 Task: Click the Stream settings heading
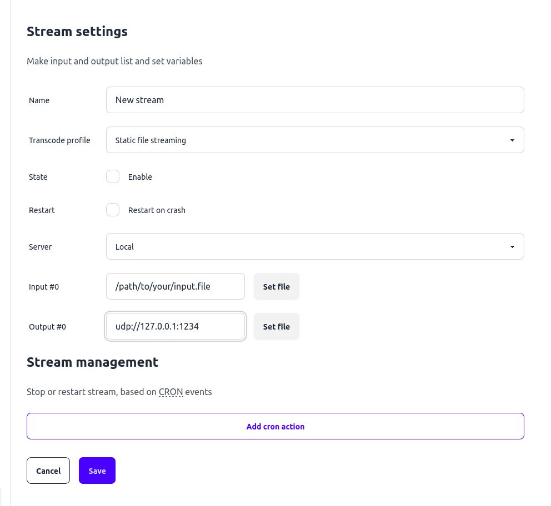[x=77, y=31]
